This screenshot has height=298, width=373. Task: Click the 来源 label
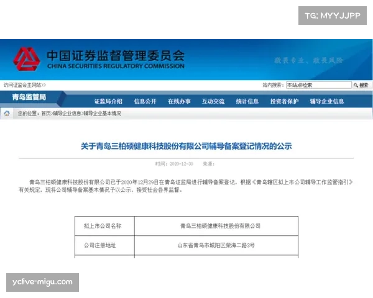(x=208, y=164)
